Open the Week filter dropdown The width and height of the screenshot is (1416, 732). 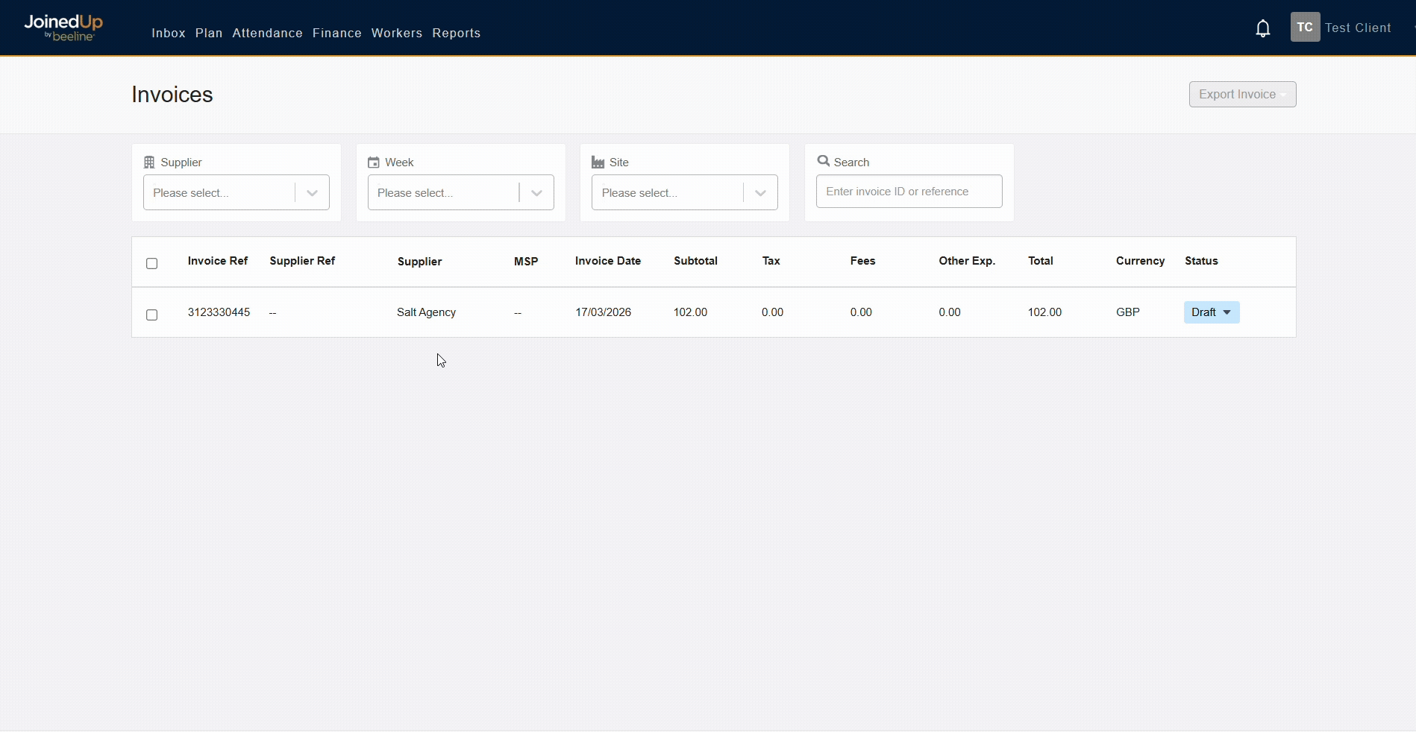(x=536, y=193)
